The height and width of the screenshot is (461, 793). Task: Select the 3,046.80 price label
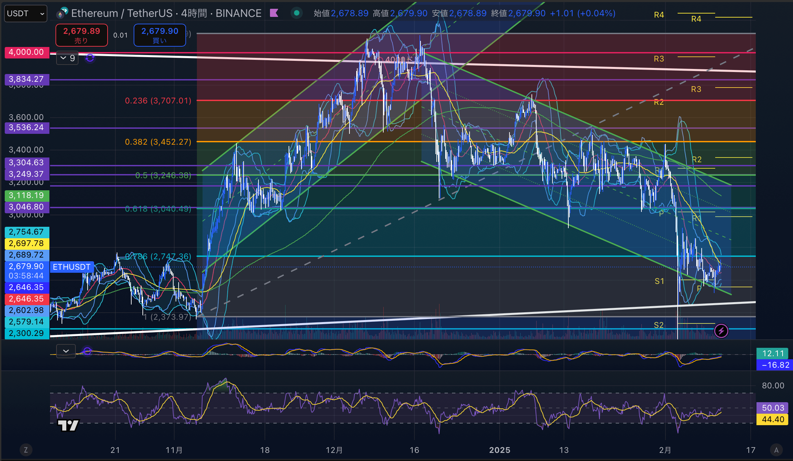(27, 207)
